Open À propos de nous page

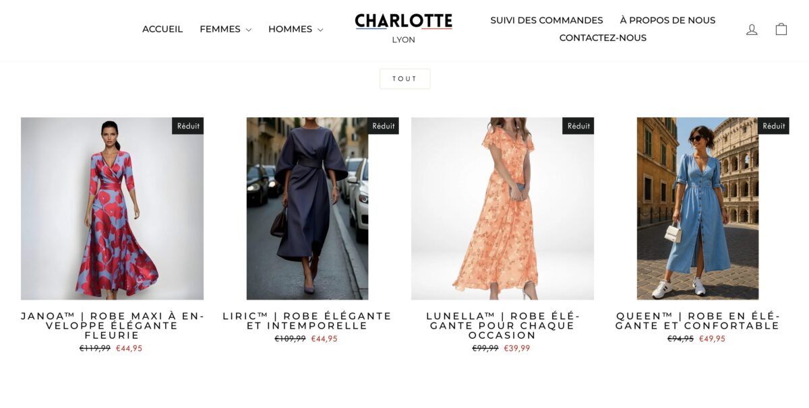click(667, 20)
